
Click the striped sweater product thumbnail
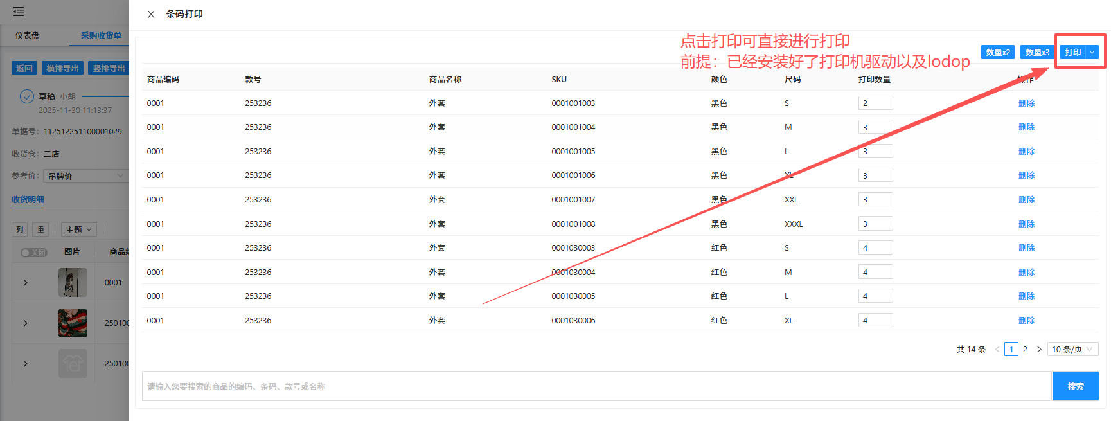point(73,323)
